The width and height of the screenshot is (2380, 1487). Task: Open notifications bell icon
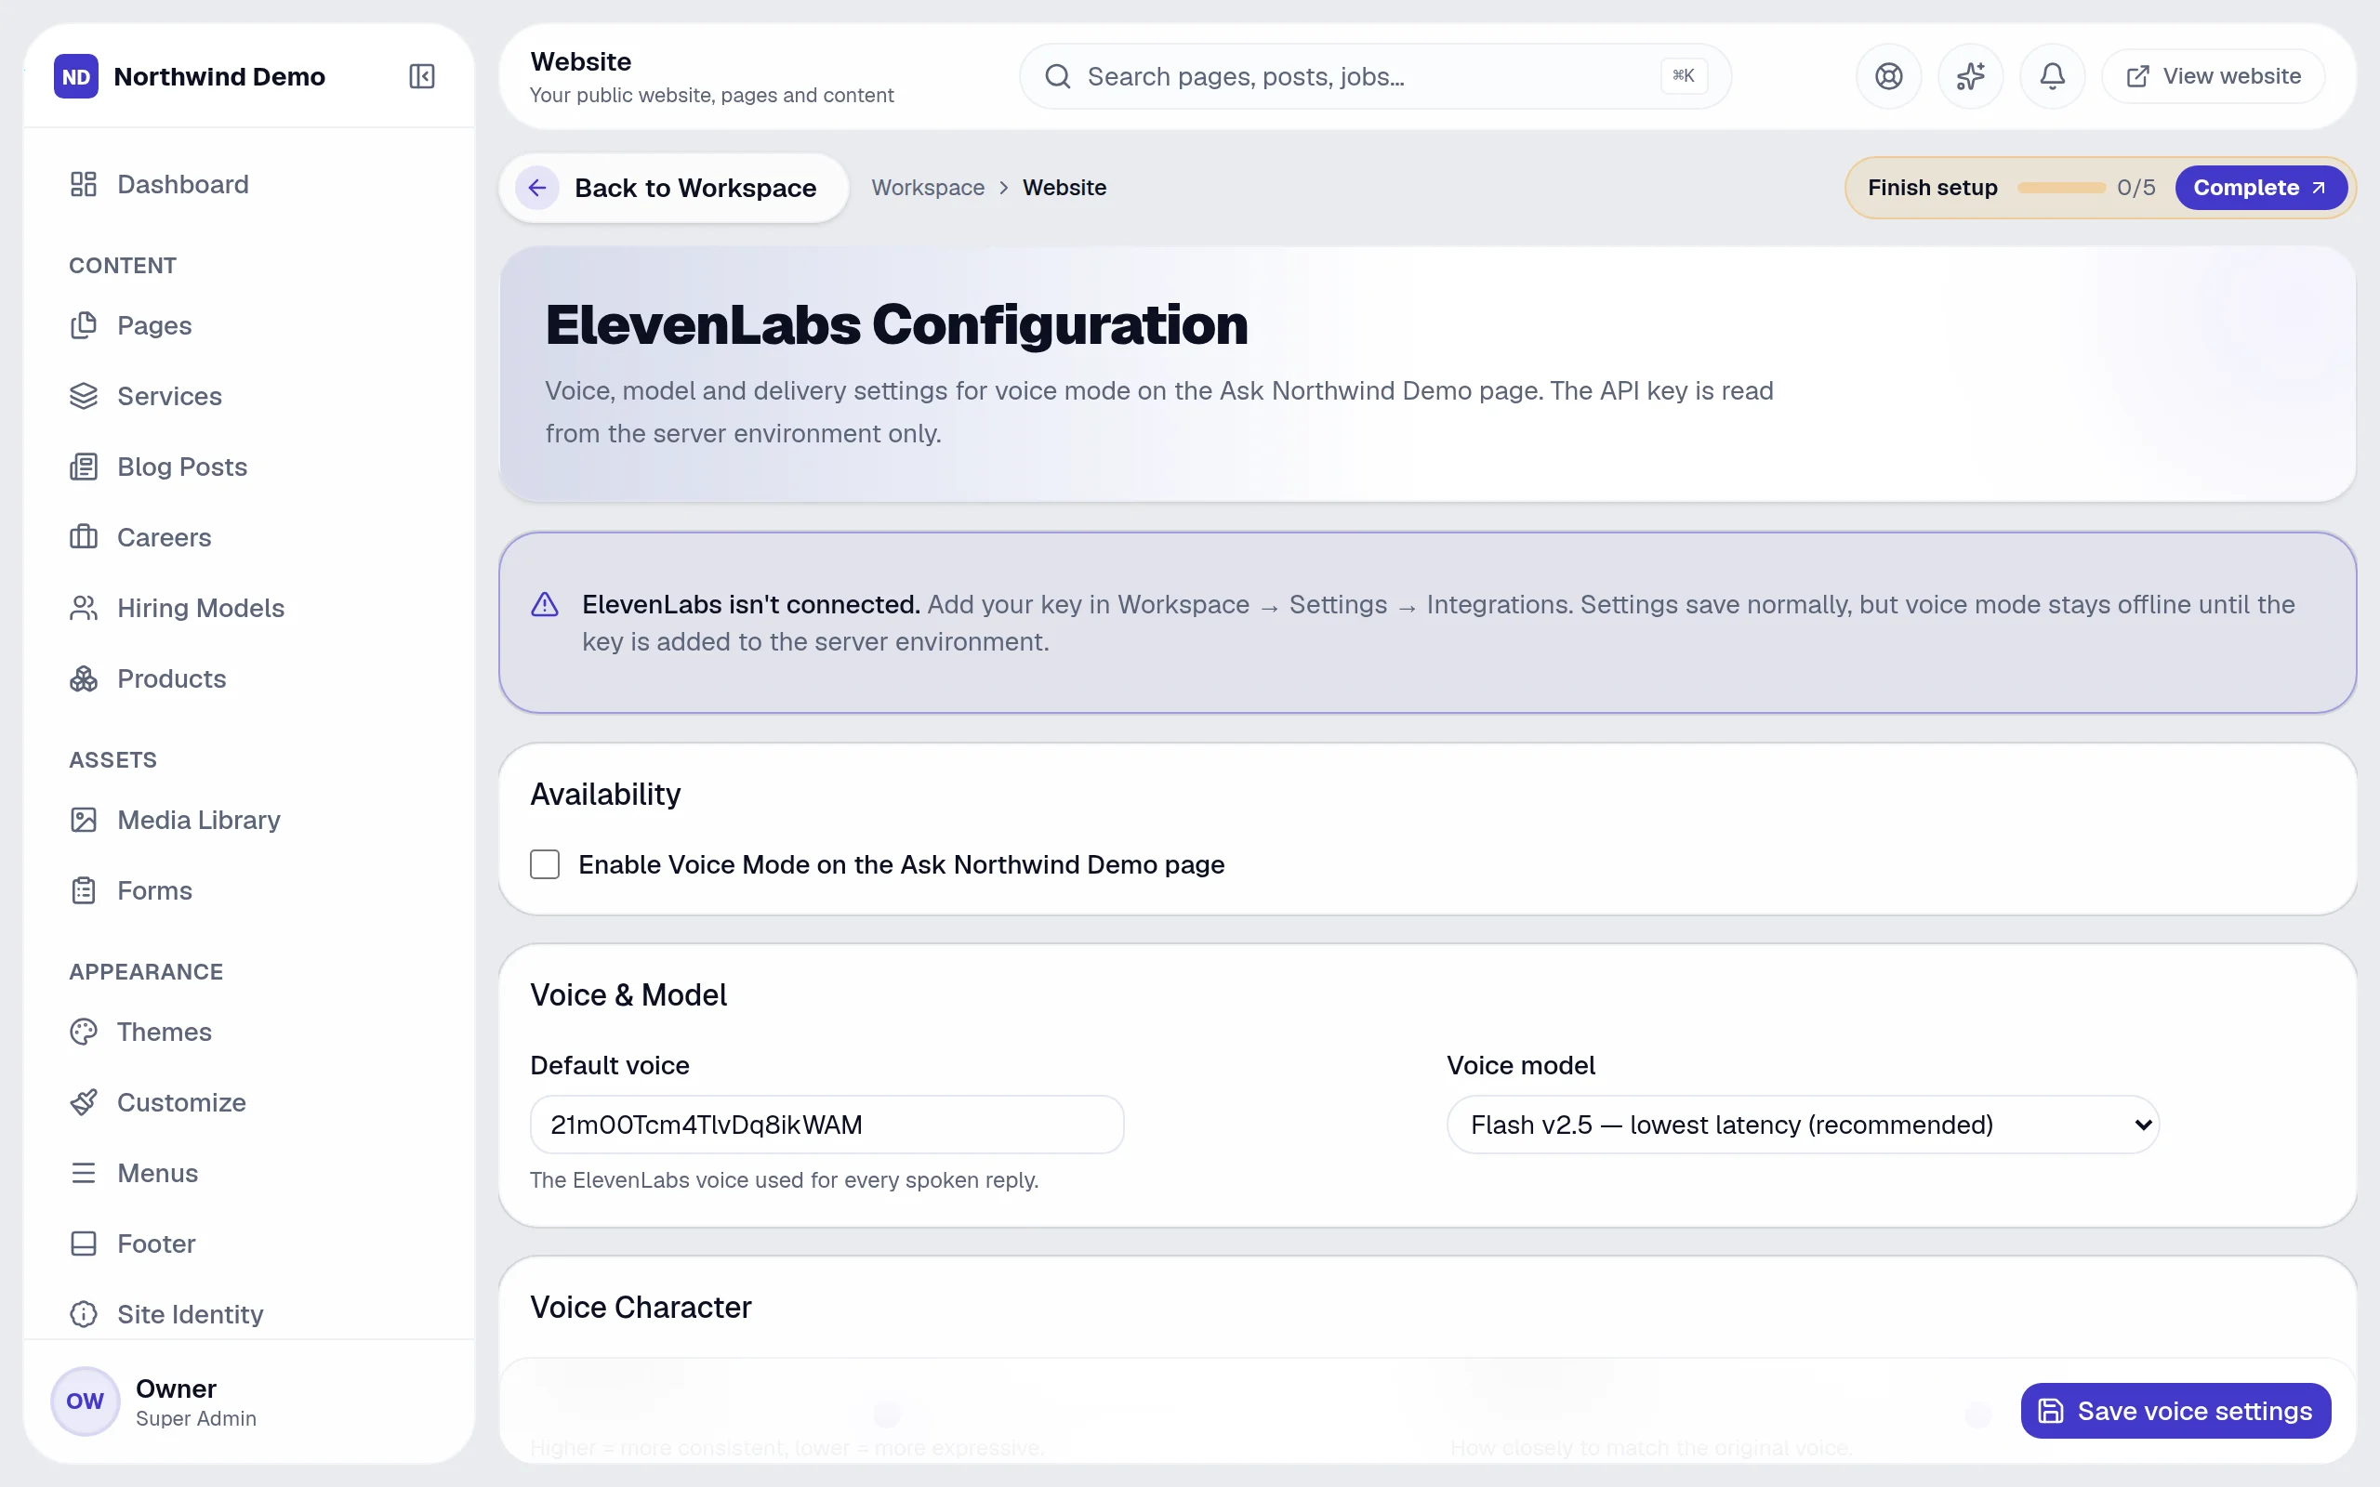point(2053,75)
